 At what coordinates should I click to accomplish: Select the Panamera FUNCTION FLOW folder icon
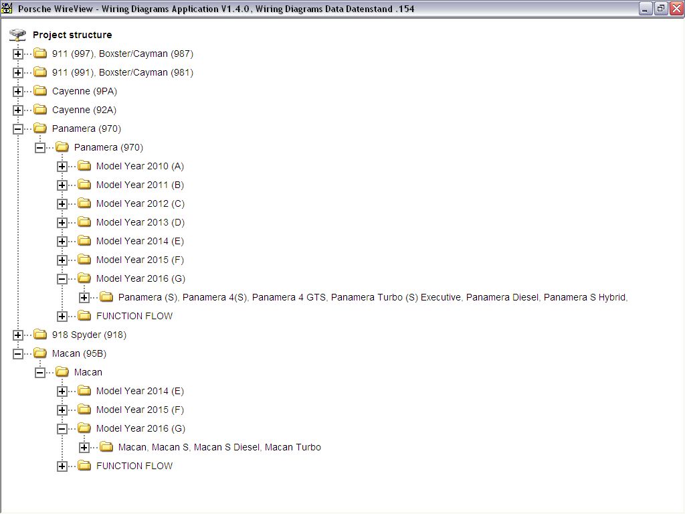coord(84,316)
